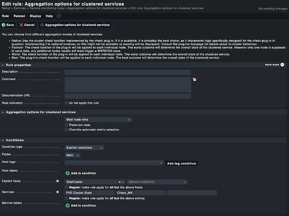The height and width of the screenshot is (216, 289).
Task: Check the Preferred node checkbox
Action: click(x=66, y=125)
